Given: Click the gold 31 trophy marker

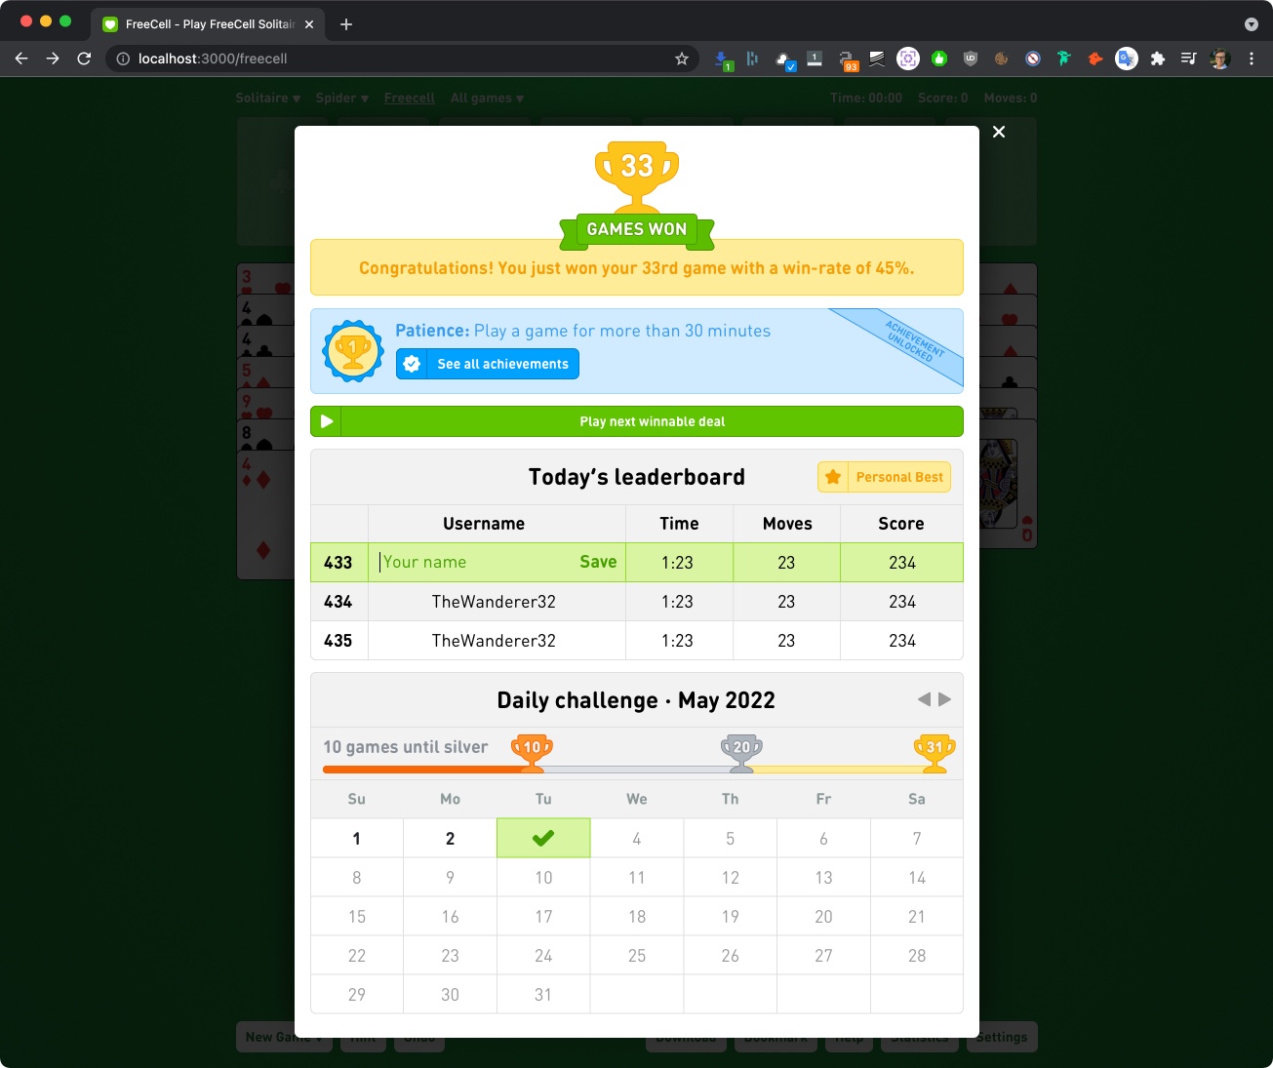Looking at the screenshot, I should click(x=935, y=753).
